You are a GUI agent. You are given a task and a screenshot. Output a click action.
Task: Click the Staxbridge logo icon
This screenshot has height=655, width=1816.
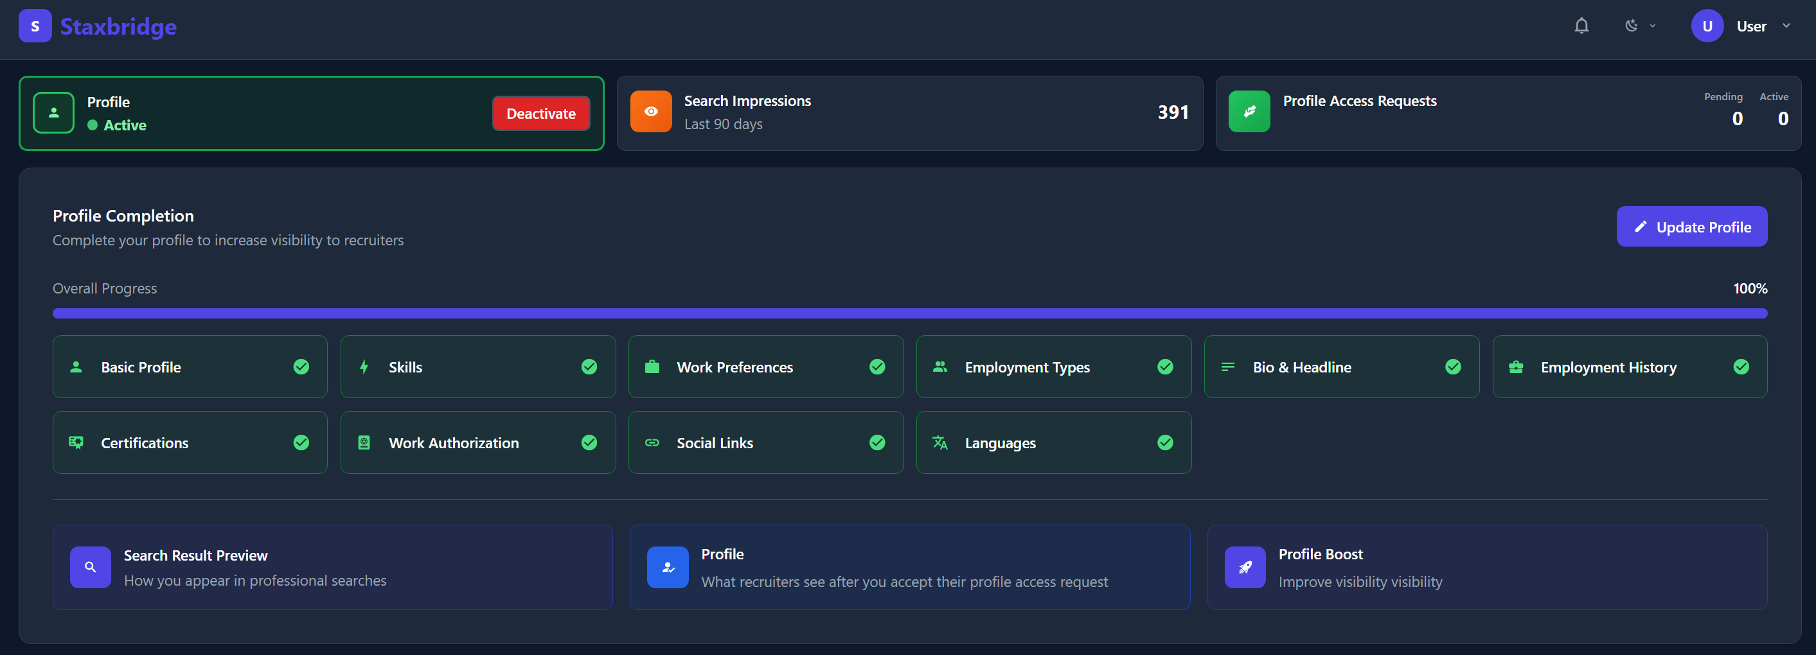[x=35, y=25]
